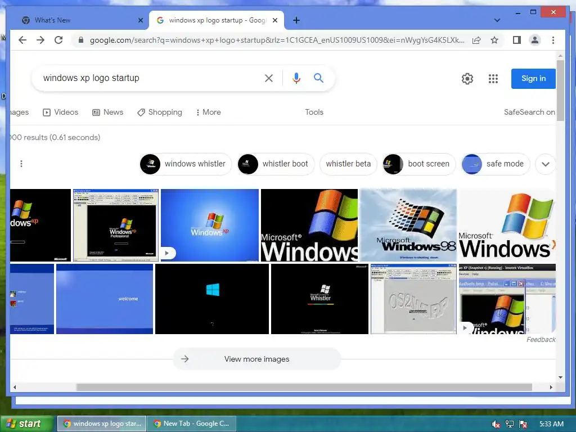This screenshot has width=576, height=432.
Task: Click the security alert tray icon
Action: coord(524,424)
